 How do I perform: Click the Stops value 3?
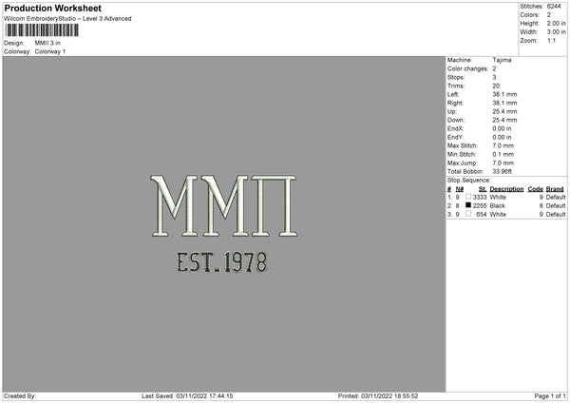click(494, 78)
